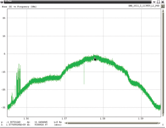Toggle the L layer button in top right
The image size is (166, 128).
(x=163, y=6)
